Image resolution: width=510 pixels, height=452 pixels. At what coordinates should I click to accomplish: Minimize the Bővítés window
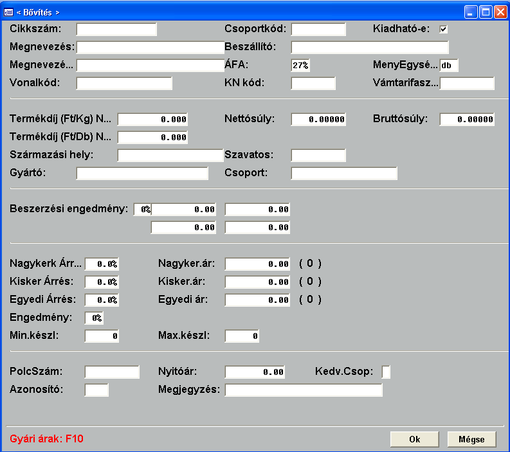tap(471, 12)
